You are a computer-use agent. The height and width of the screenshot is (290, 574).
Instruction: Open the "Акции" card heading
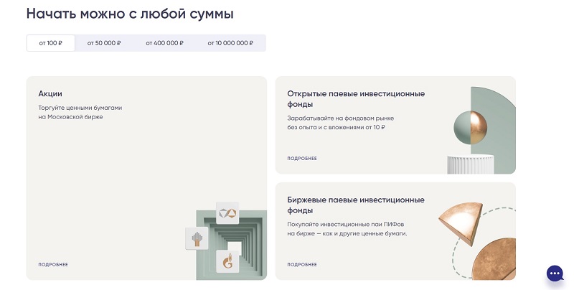(50, 94)
